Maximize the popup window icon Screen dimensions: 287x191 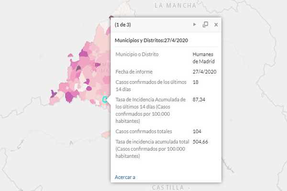205,24
